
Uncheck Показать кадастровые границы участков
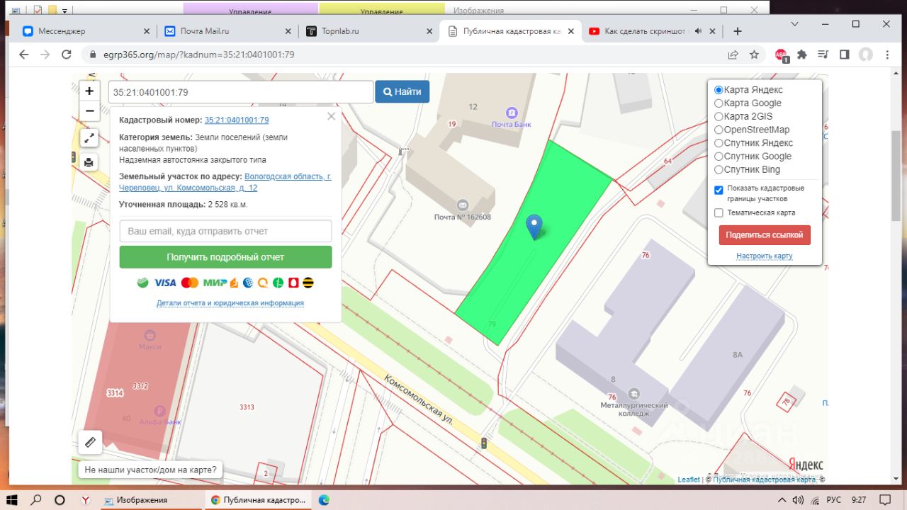coord(719,190)
